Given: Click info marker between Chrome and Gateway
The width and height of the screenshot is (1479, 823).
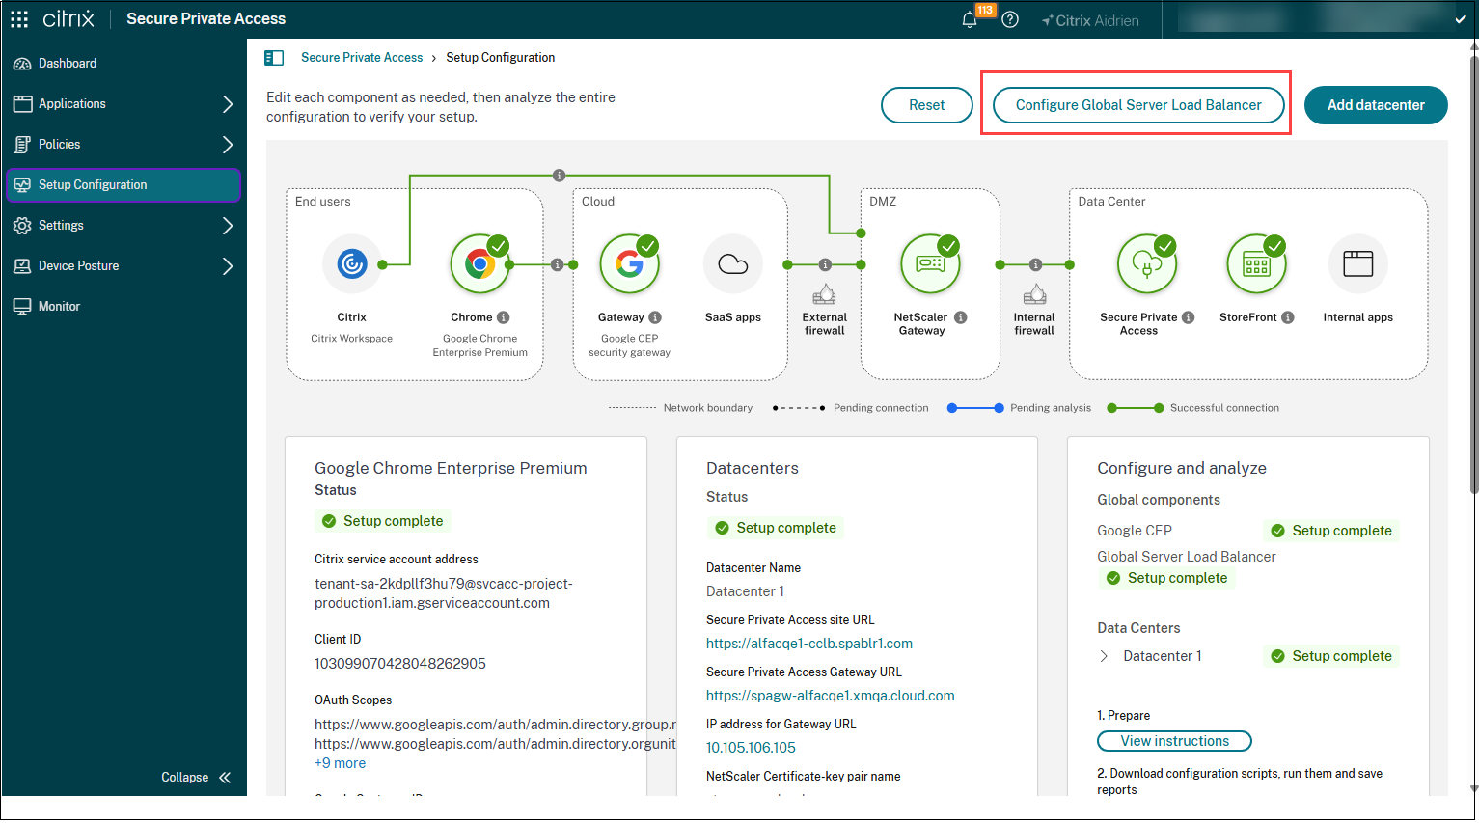Looking at the screenshot, I should (557, 264).
